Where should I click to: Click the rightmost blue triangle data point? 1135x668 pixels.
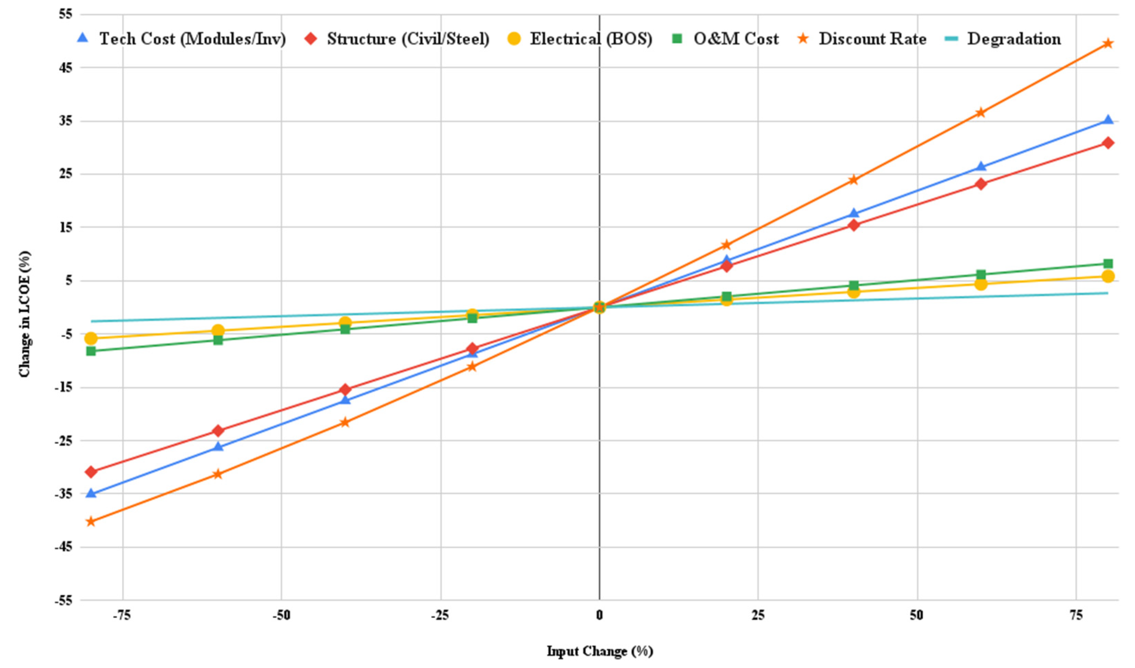tap(1108, 120)
